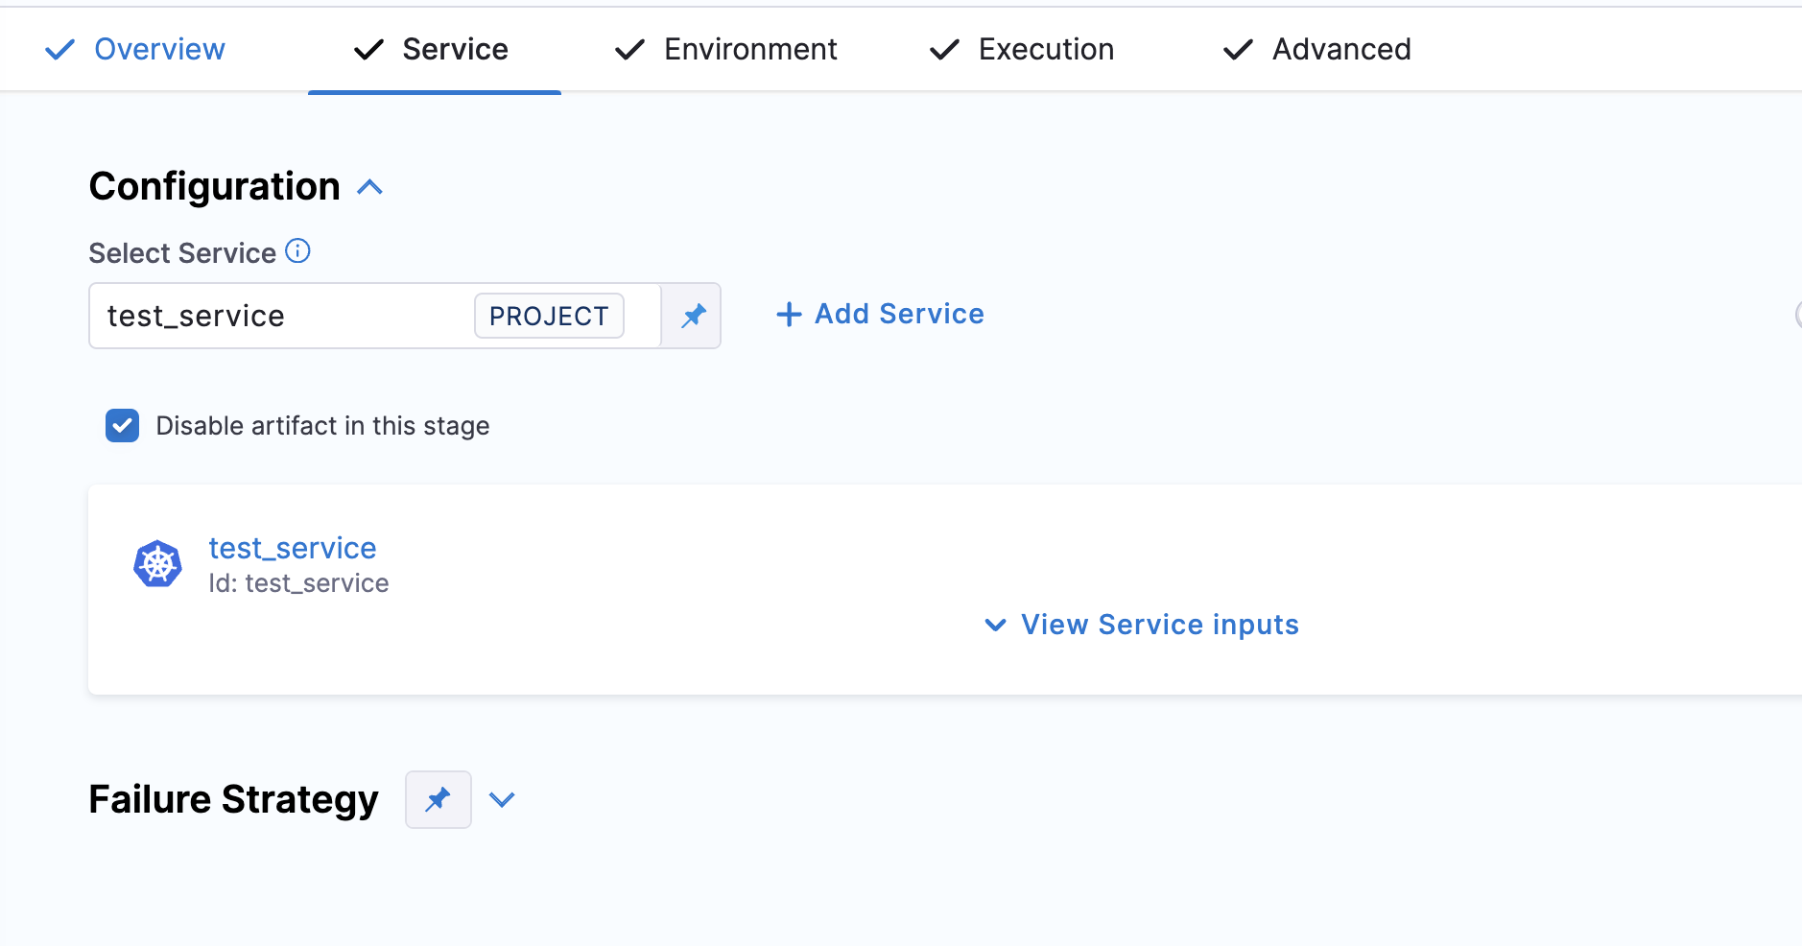Click the Kubernetes icon in the service card

pyautogui.click(x=157, y=564)
